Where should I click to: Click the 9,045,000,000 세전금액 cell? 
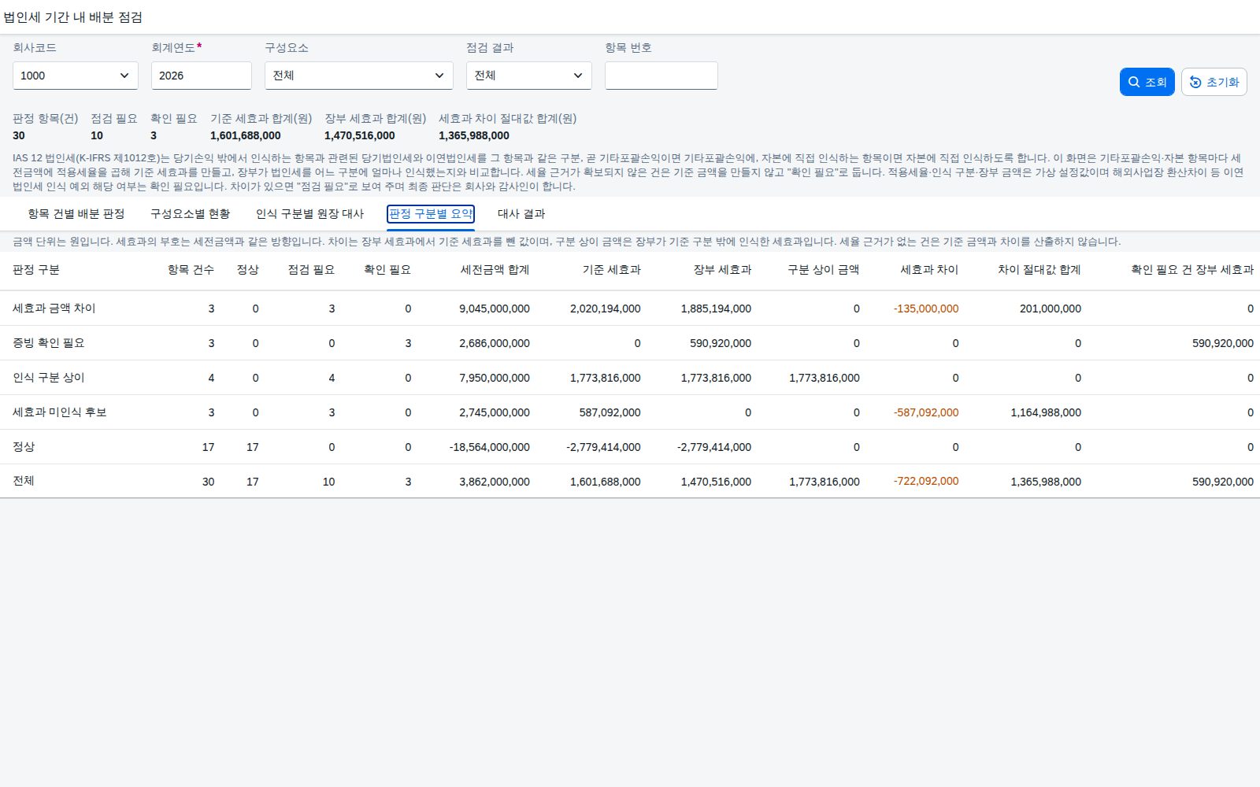click(x=495, y=309)
